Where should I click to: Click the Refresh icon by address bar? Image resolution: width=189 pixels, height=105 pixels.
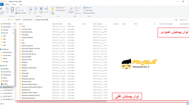176,20
